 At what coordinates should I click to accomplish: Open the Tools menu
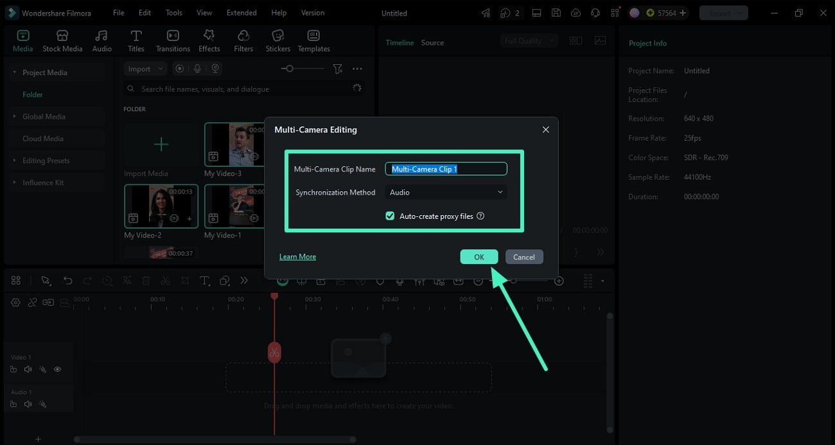point(174,13)
